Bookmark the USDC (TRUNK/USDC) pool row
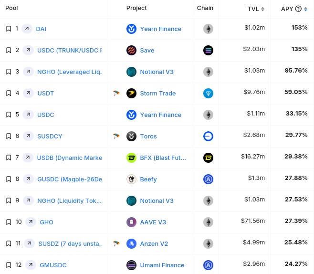 [x=9, y=50]
